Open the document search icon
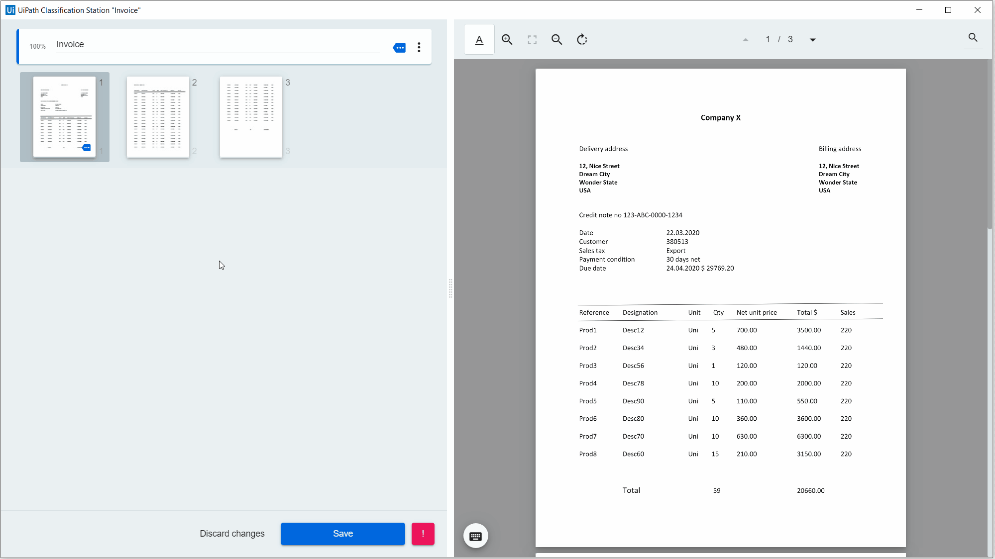 click(973, 38)
